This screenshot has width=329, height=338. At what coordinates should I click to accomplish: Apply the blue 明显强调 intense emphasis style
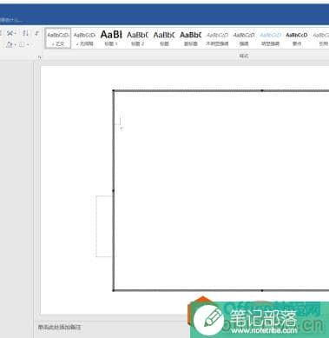pos(270,38)
